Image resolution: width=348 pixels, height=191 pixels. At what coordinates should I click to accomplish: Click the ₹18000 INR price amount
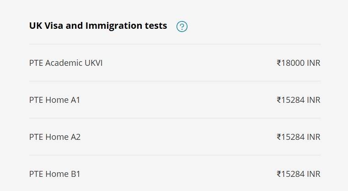298,63
